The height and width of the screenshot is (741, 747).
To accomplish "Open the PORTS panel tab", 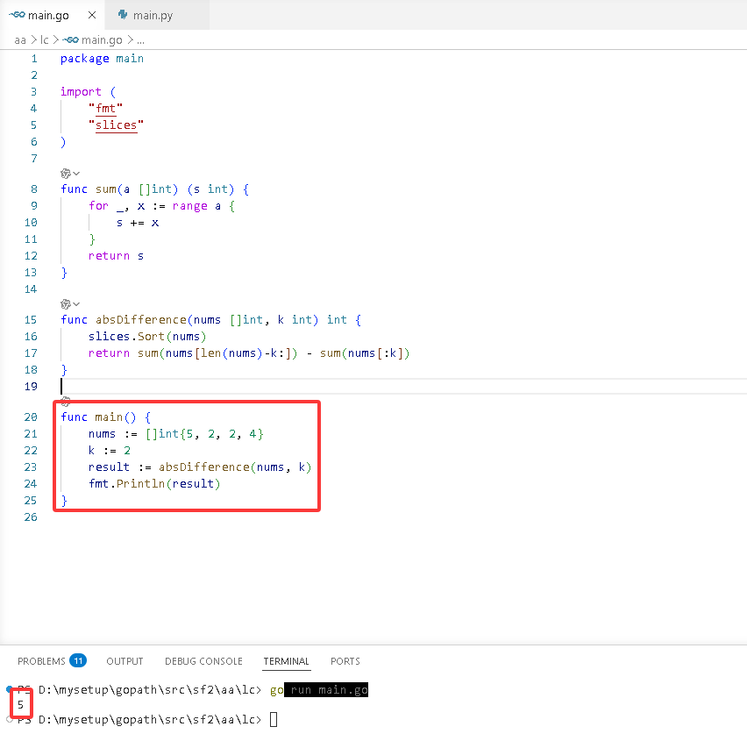I will [x=345, y=661].
